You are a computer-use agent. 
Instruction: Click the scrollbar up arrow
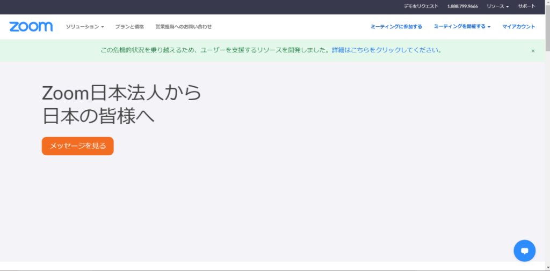(547, 3)
